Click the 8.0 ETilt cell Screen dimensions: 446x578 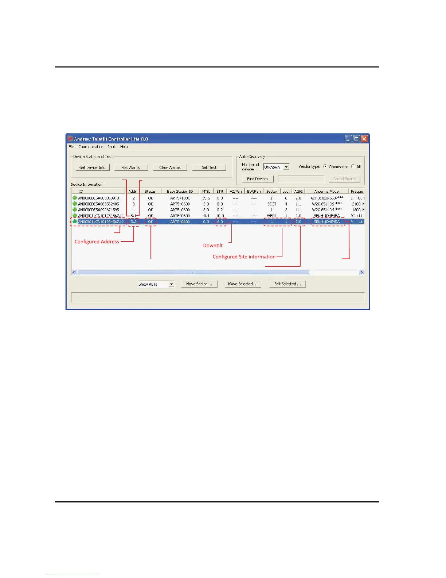220,204
